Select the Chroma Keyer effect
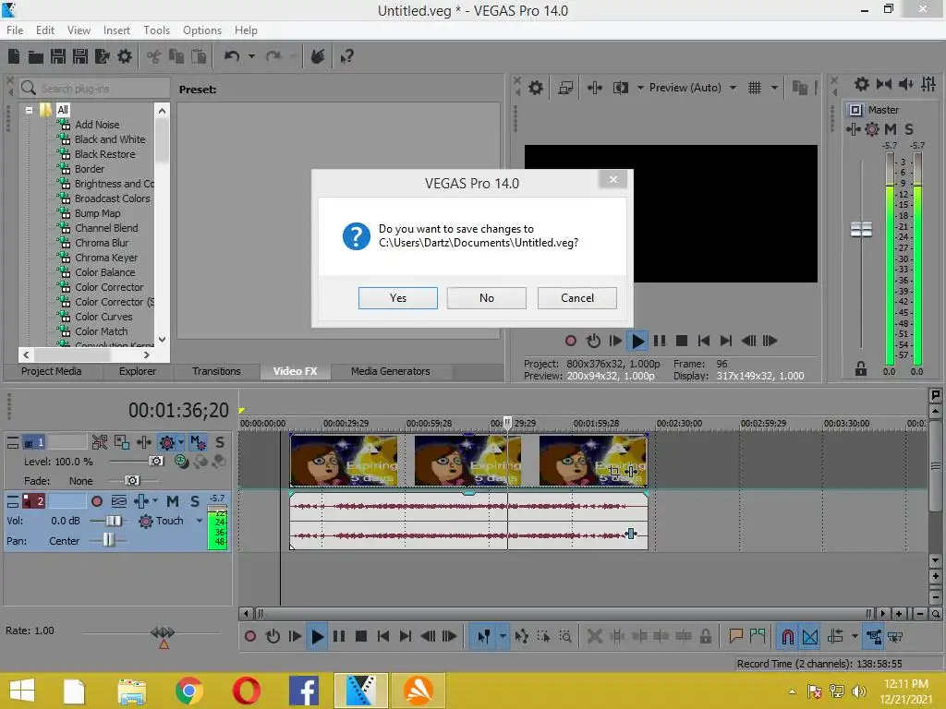 click(106, 258)
